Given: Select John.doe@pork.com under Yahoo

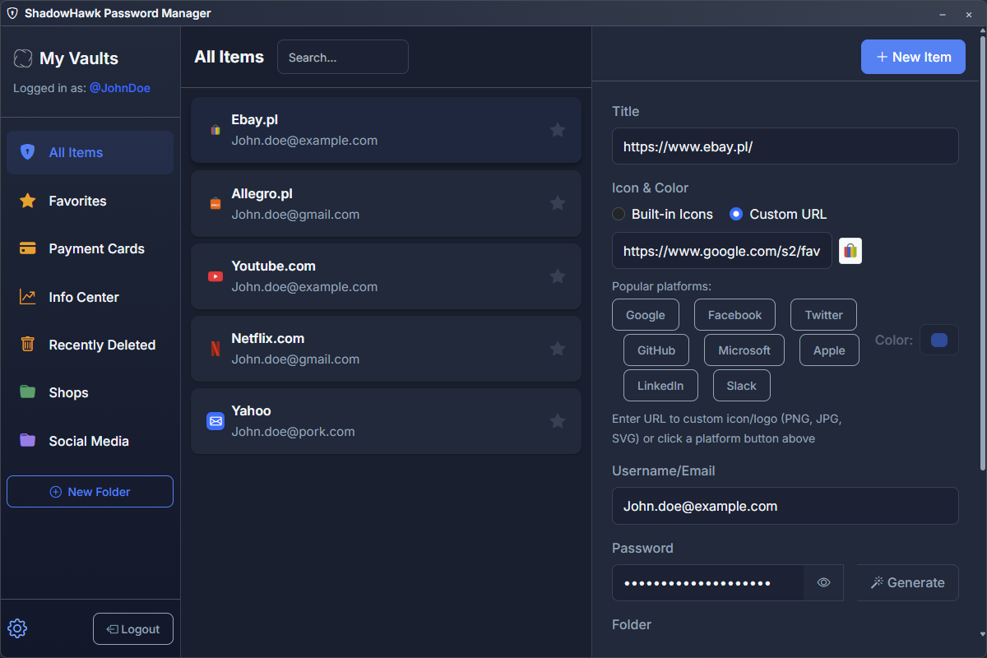Looking at the screenshot, I should click(294, 432).
